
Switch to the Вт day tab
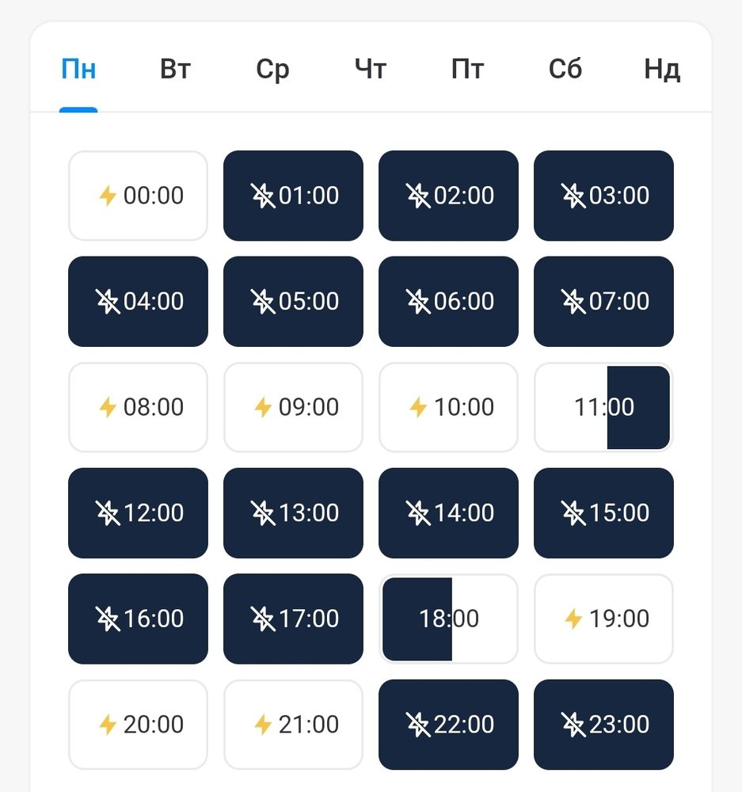coord(175,70)
